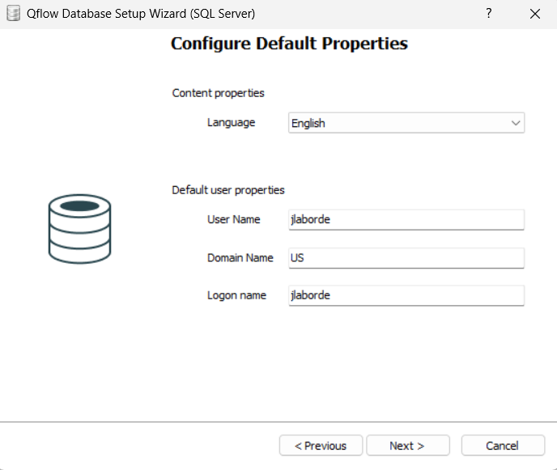Expand the Language dropdown arrow

(516, 123)
